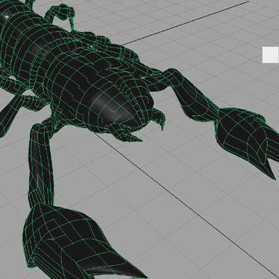Screen dimensions: 279x279
Task: Click the dark axis line at top right
Action: pos(186,23)
